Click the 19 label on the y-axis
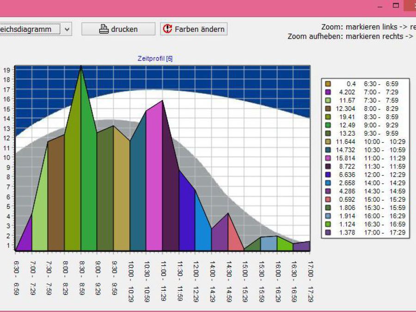416x312 pixels. pyautogui.click(x=7, y=70)
